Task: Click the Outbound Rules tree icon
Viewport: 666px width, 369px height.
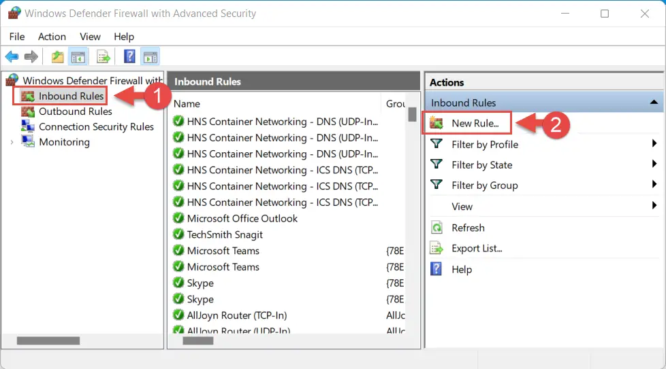Action: (x=28, y=111)
